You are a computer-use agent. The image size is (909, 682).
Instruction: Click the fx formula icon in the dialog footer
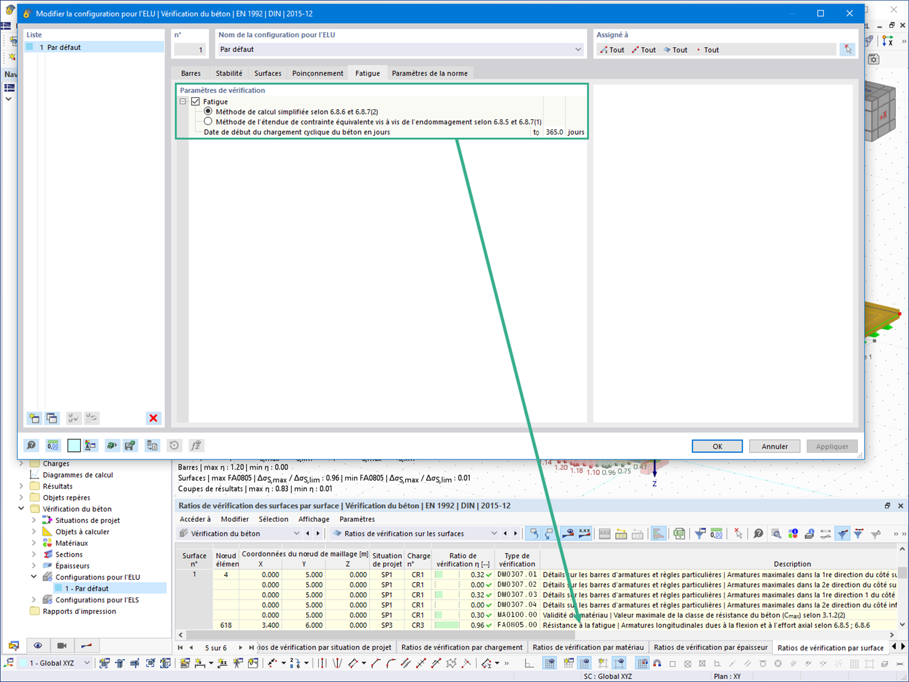(x=196, y=446)
